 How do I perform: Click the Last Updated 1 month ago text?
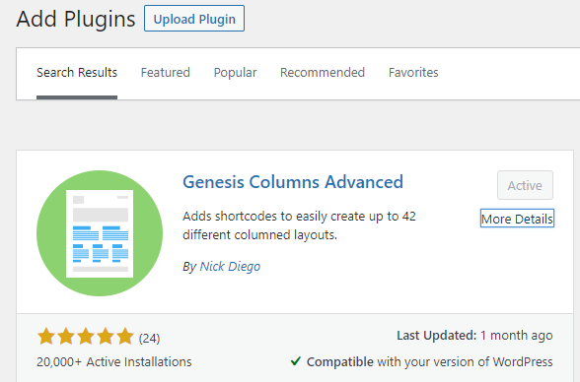click(474, 336)
